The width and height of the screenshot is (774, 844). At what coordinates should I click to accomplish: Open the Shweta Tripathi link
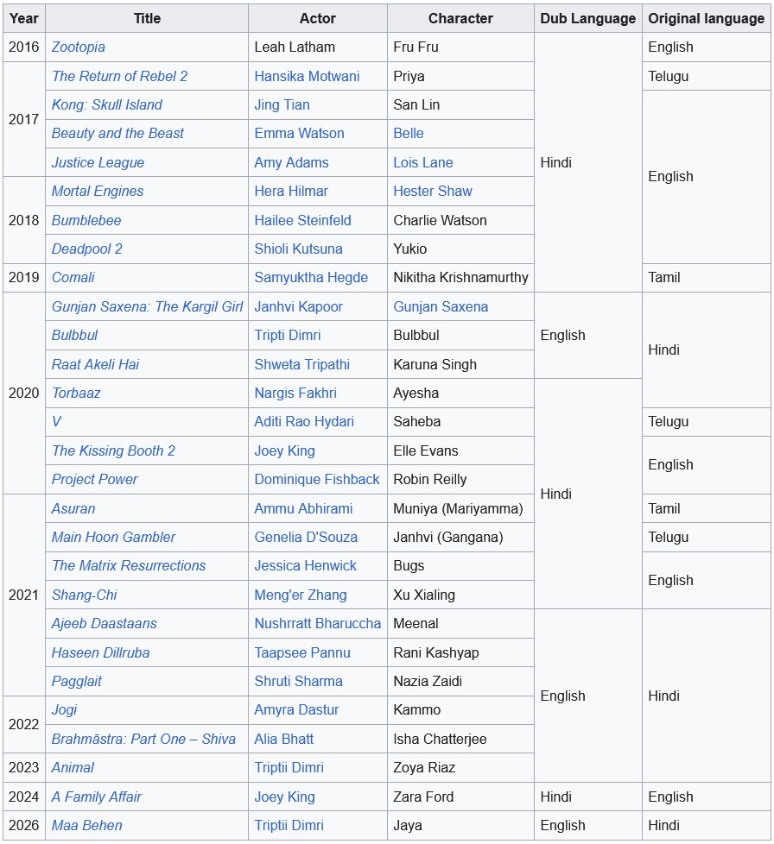(301, 364)
